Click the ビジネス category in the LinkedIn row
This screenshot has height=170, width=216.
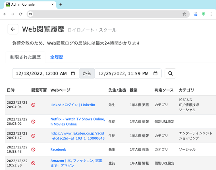click(185, 100)
